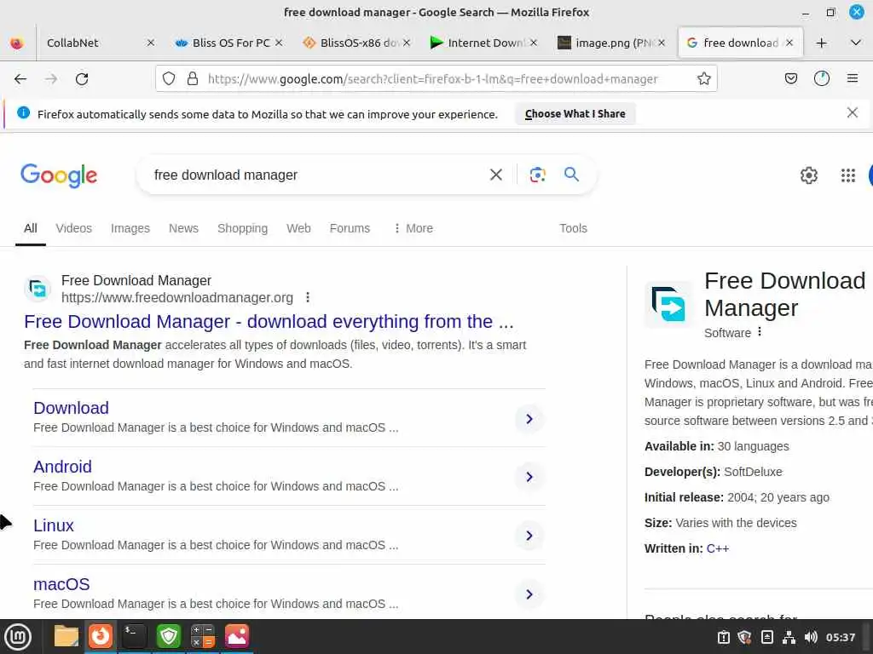This screenshot has width=873, height=654.
Task: Open Free Download Manager main result link
Action: [x=269, y=321]
